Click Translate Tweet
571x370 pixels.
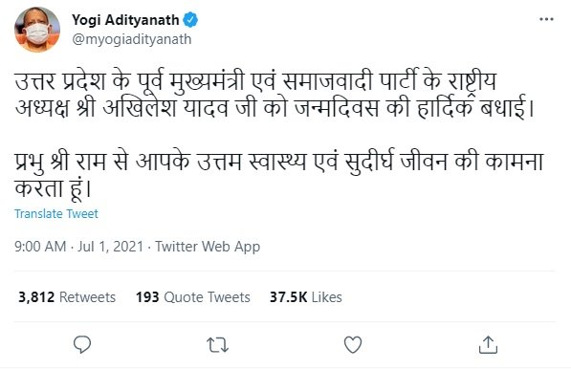coord(56,214)
